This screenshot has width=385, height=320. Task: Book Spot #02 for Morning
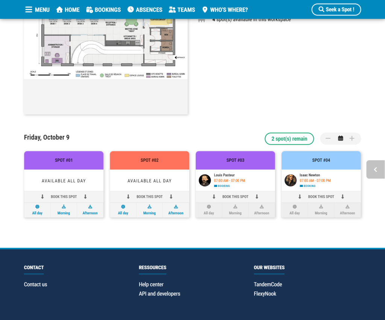[x=149, y=210]
